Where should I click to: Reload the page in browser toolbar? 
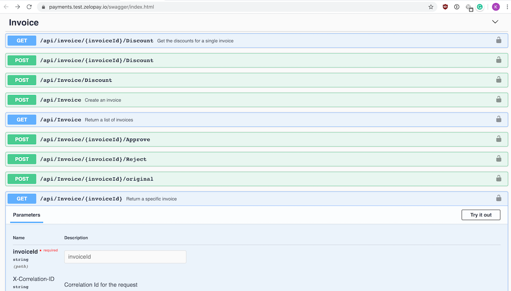tap(29, 7)
